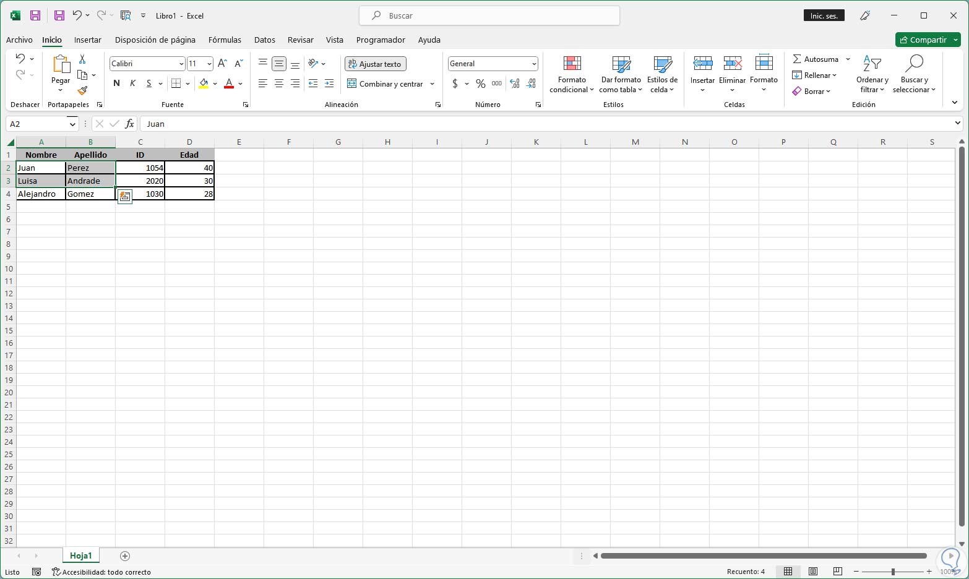Open the Rellenar fill button
The image size is (969, 579).
814,75
